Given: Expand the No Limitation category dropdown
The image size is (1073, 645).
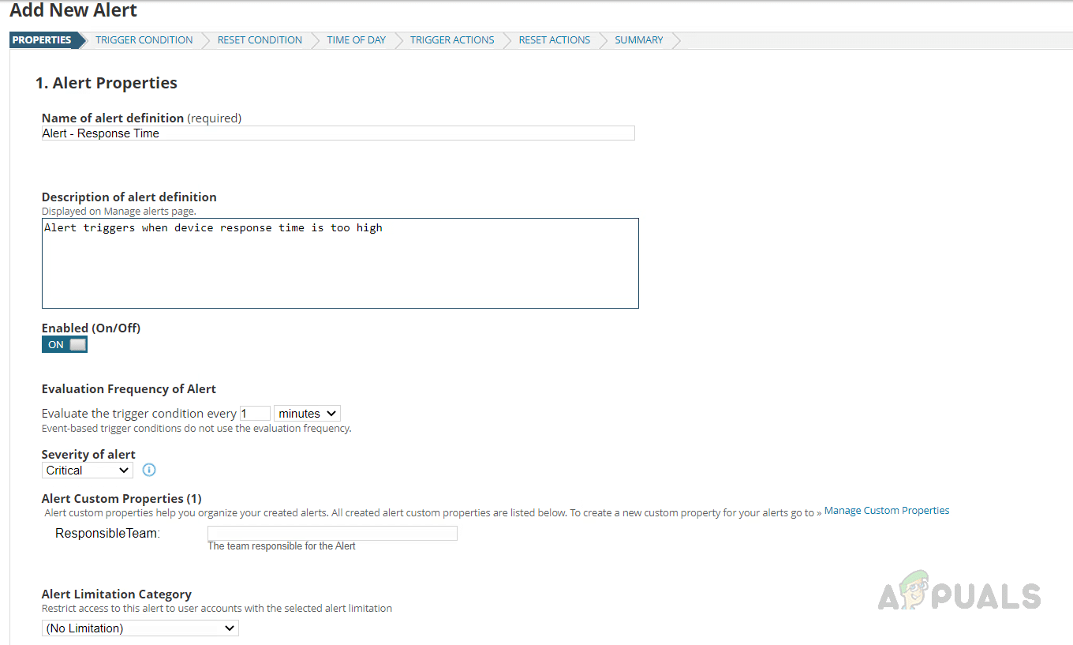Looking at the screenshot, I should coord(140,628).
